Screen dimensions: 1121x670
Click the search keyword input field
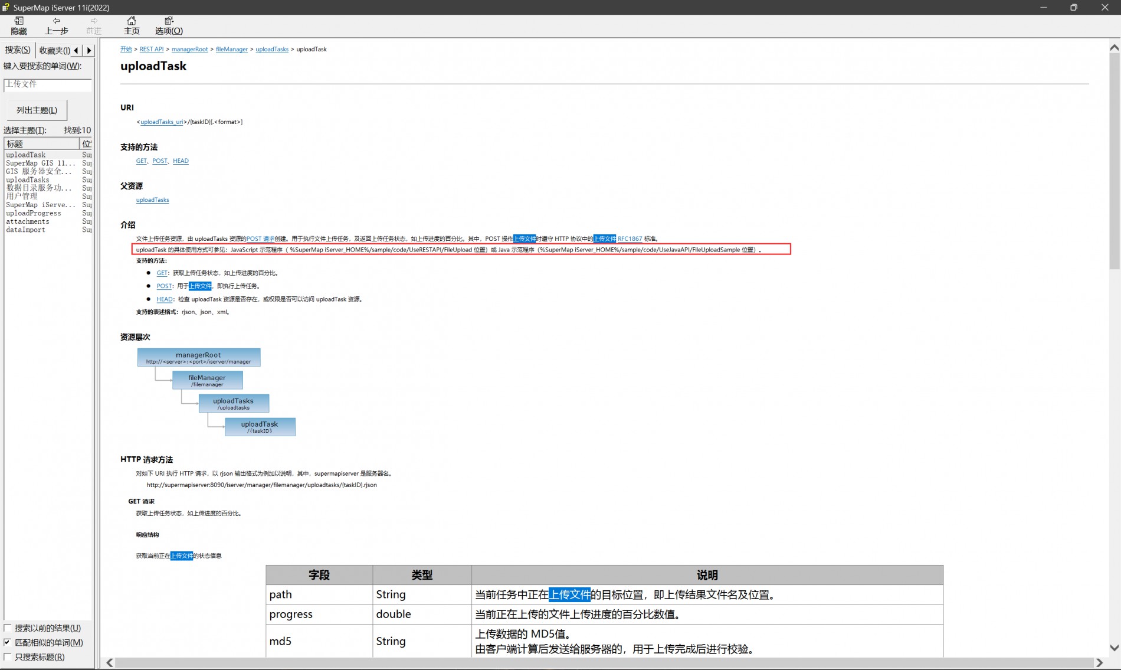[x=47, y=84]
